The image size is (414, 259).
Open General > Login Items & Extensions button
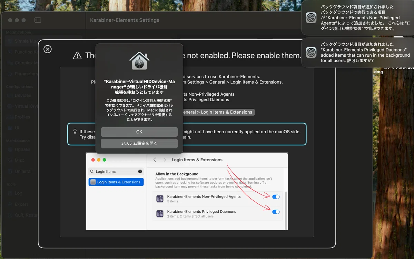219,112
